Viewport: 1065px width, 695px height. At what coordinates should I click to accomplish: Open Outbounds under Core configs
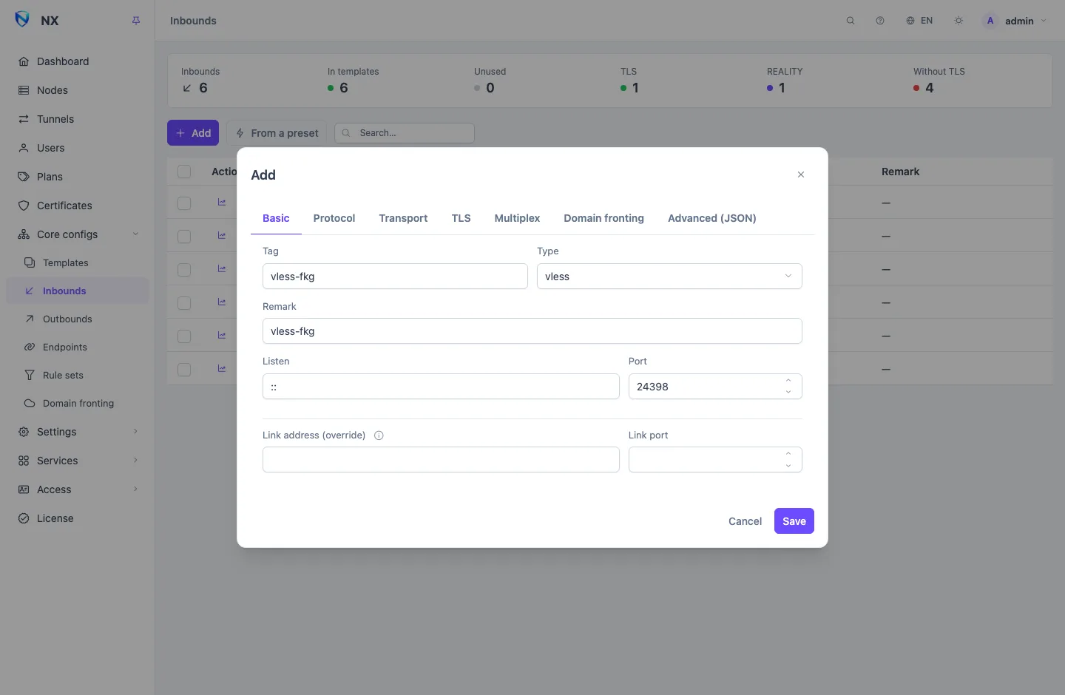click(78, 319)
